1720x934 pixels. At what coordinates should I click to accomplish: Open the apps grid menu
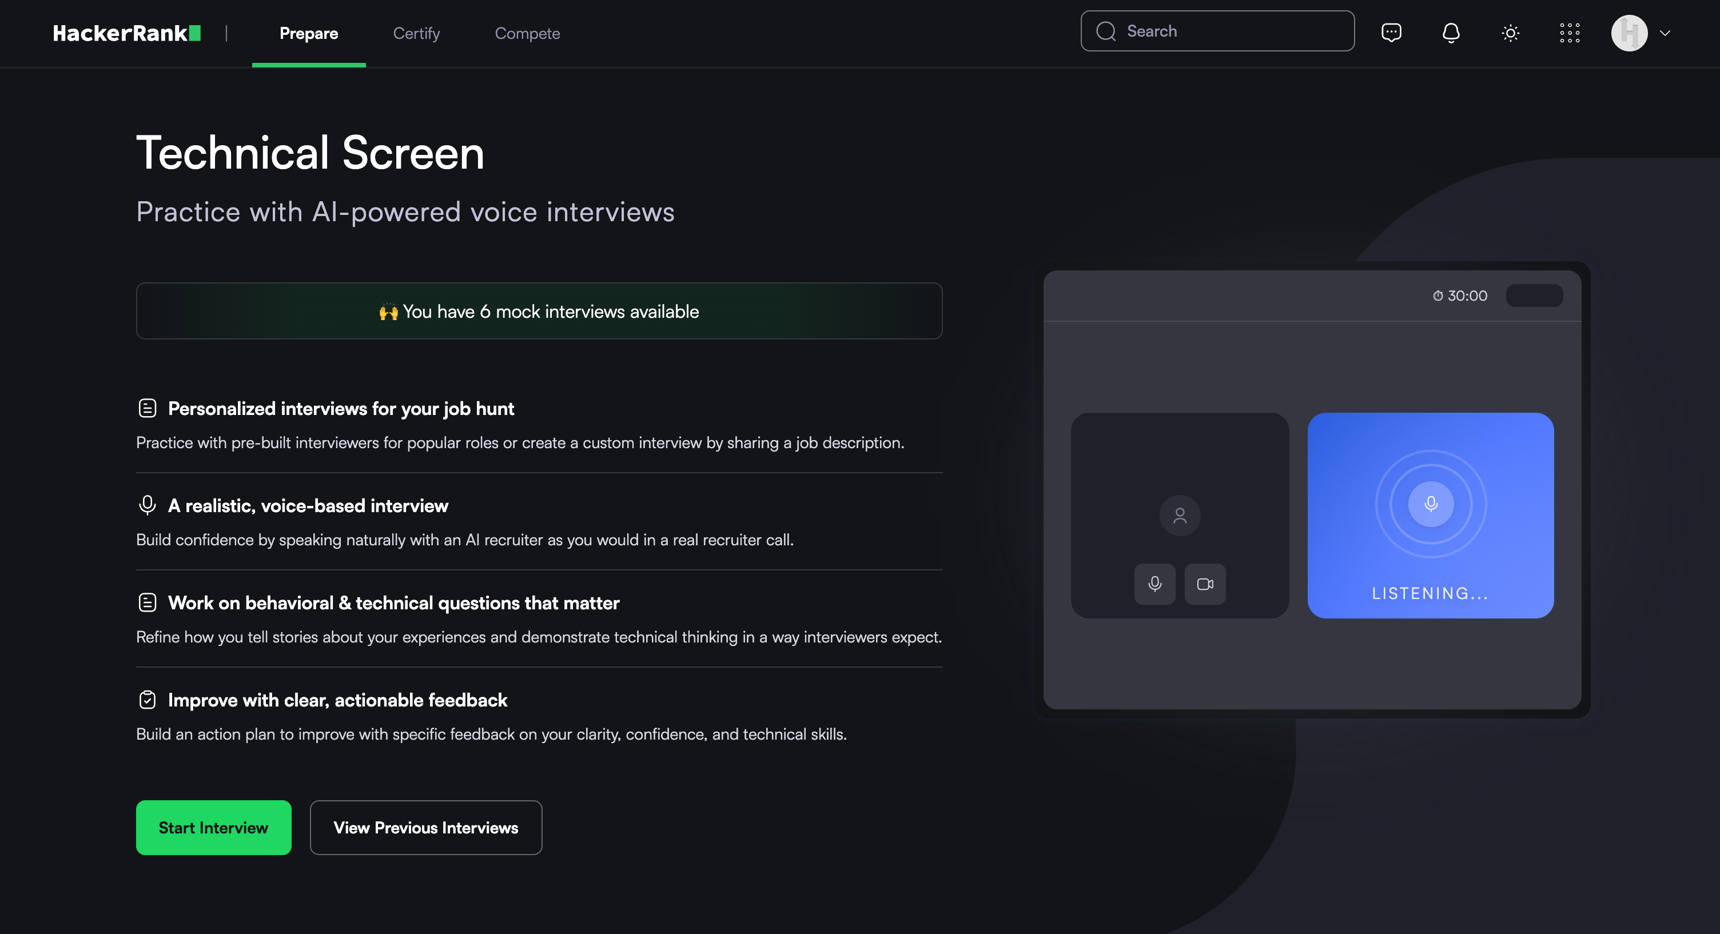click(x=1569, y=33)
